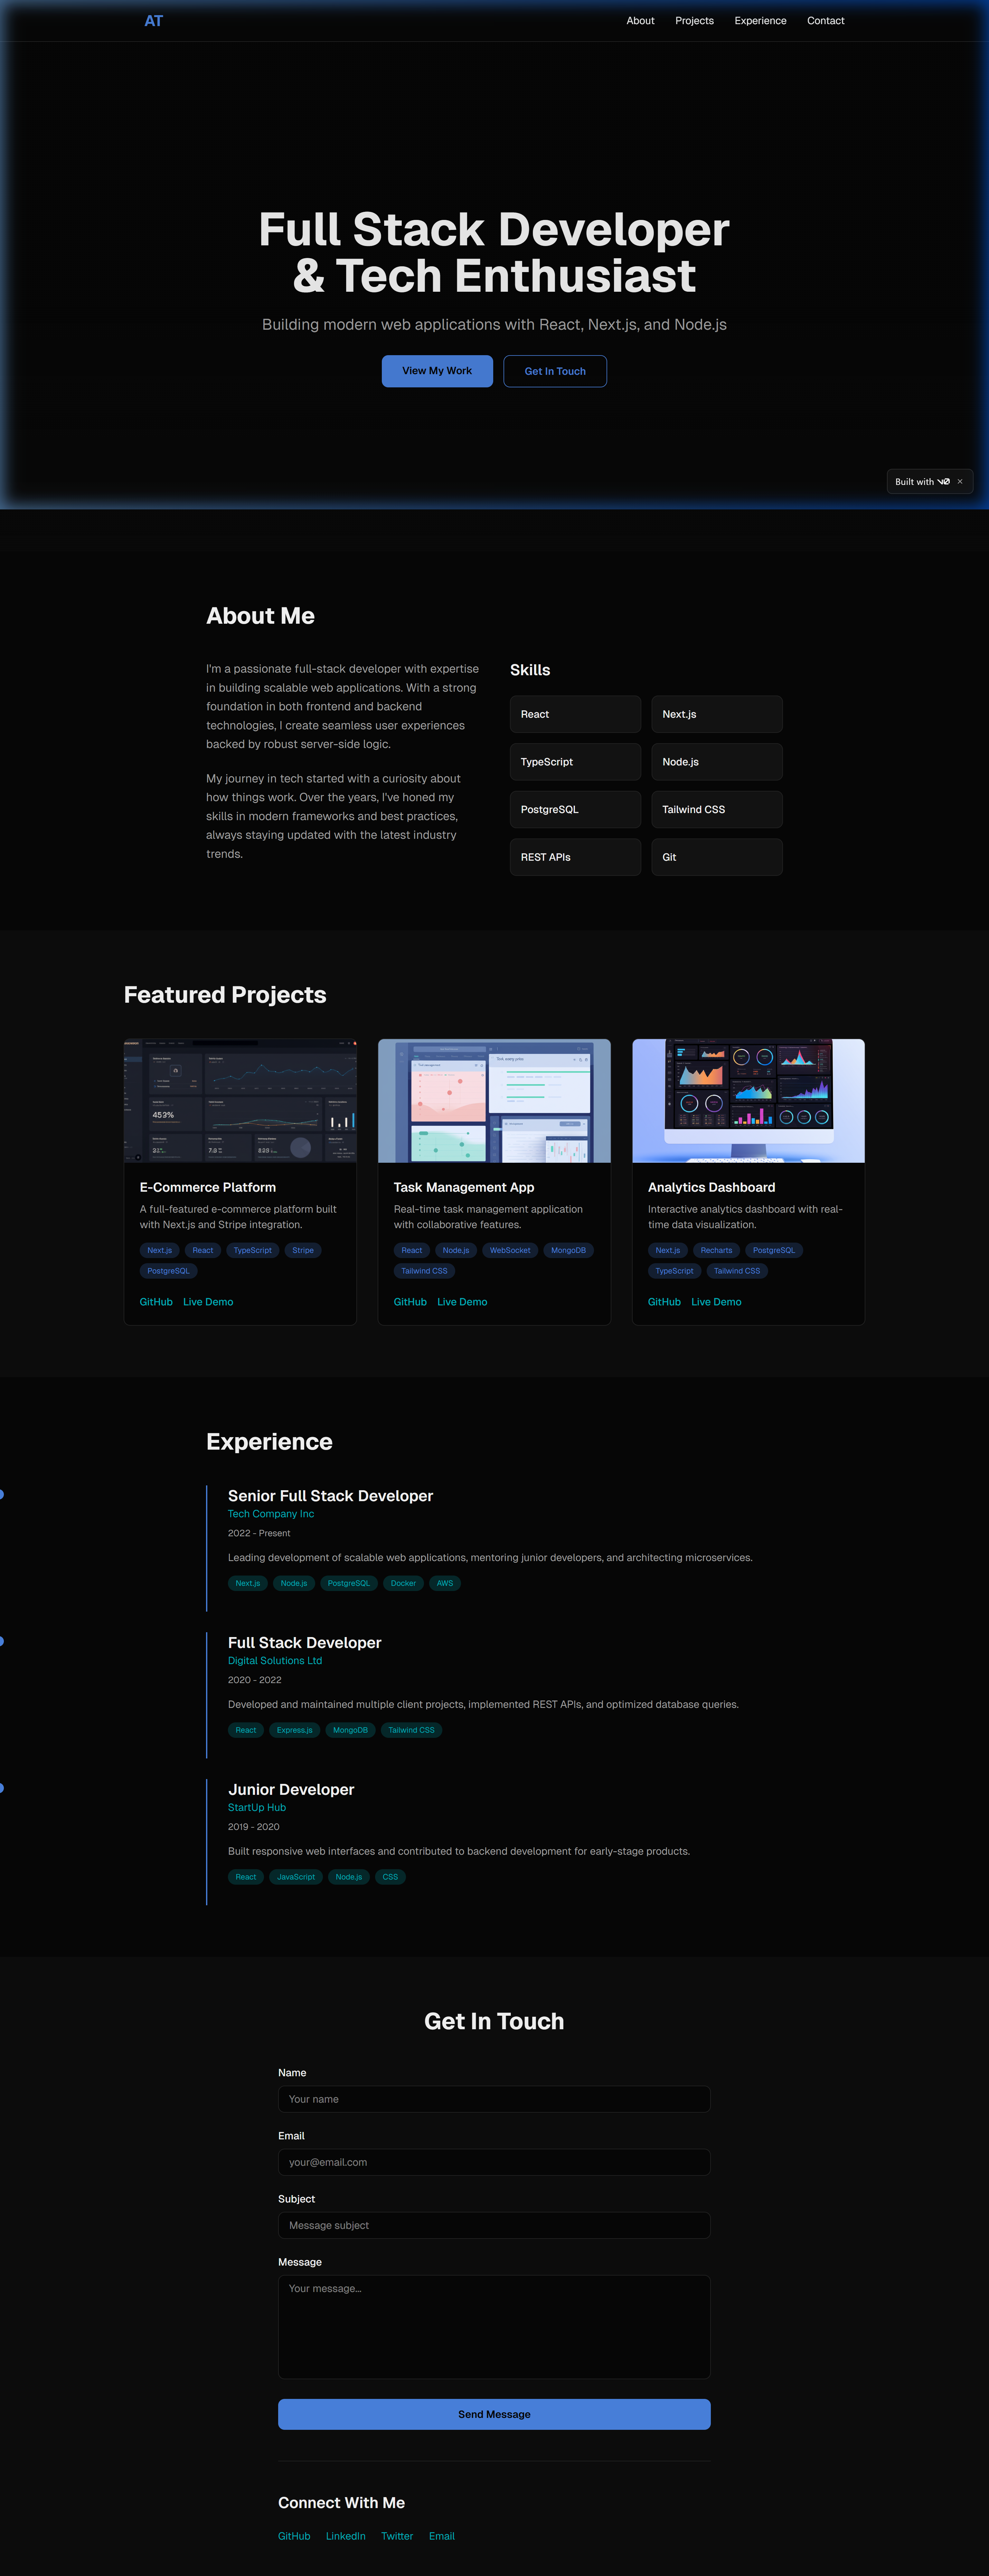Click the Analytics Dashboard project thumbnail
The height and width of the screenshot is (2576, 989).
[x=748, y=1100]
